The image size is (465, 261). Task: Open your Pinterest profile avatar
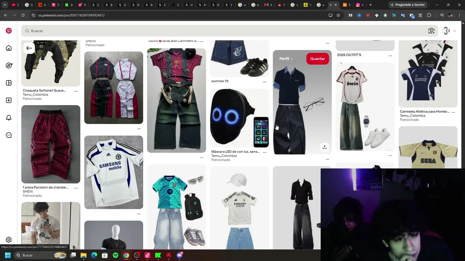click(446, 31)
